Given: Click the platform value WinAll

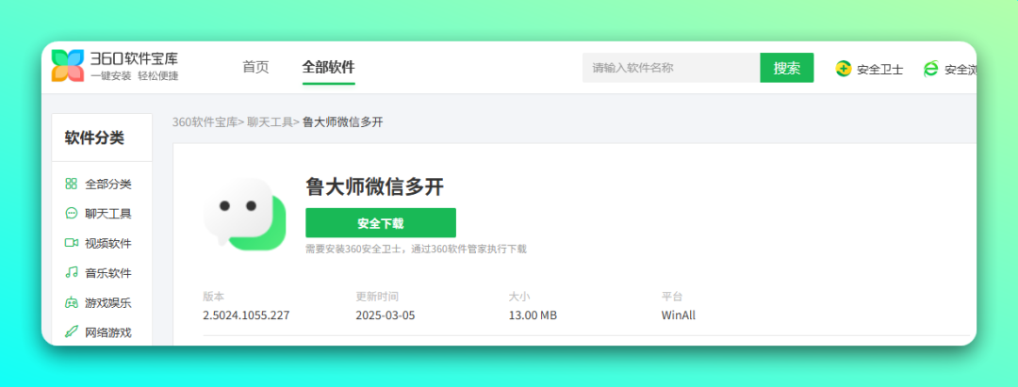Looking at the screenshot, I should 678,315.
